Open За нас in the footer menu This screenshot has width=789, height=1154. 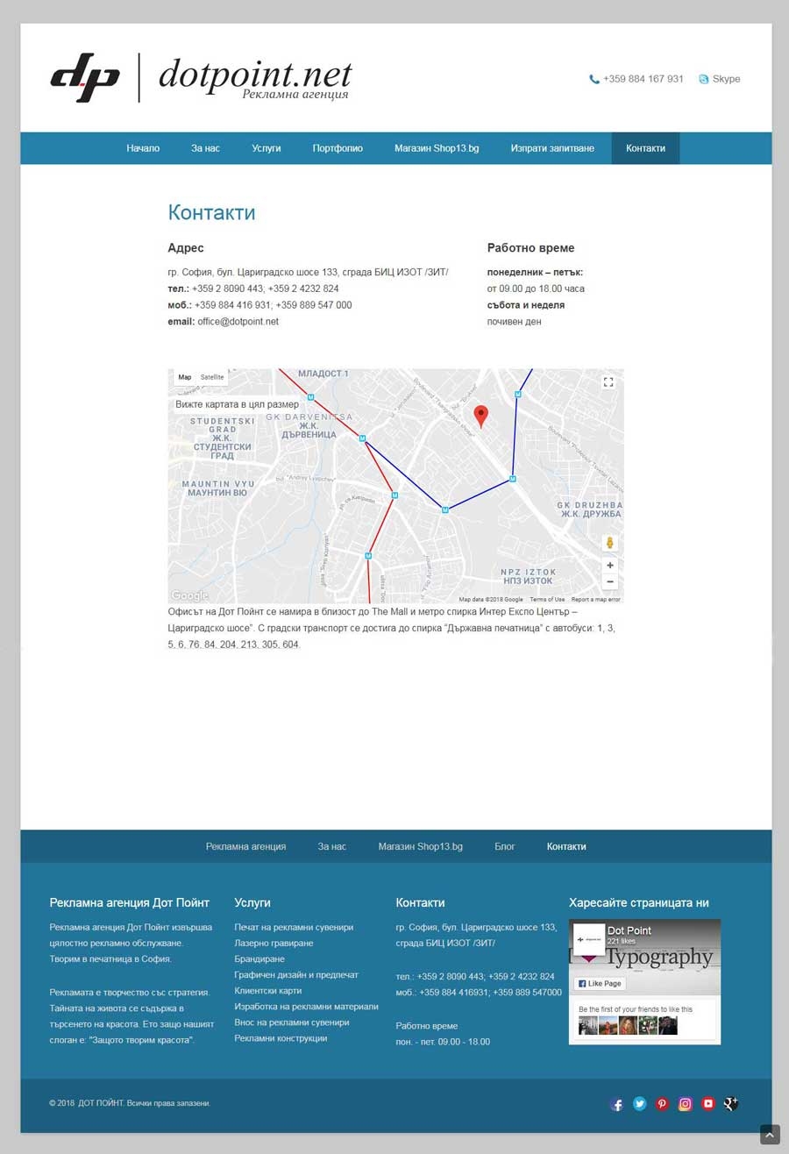[x=332, y=846]
